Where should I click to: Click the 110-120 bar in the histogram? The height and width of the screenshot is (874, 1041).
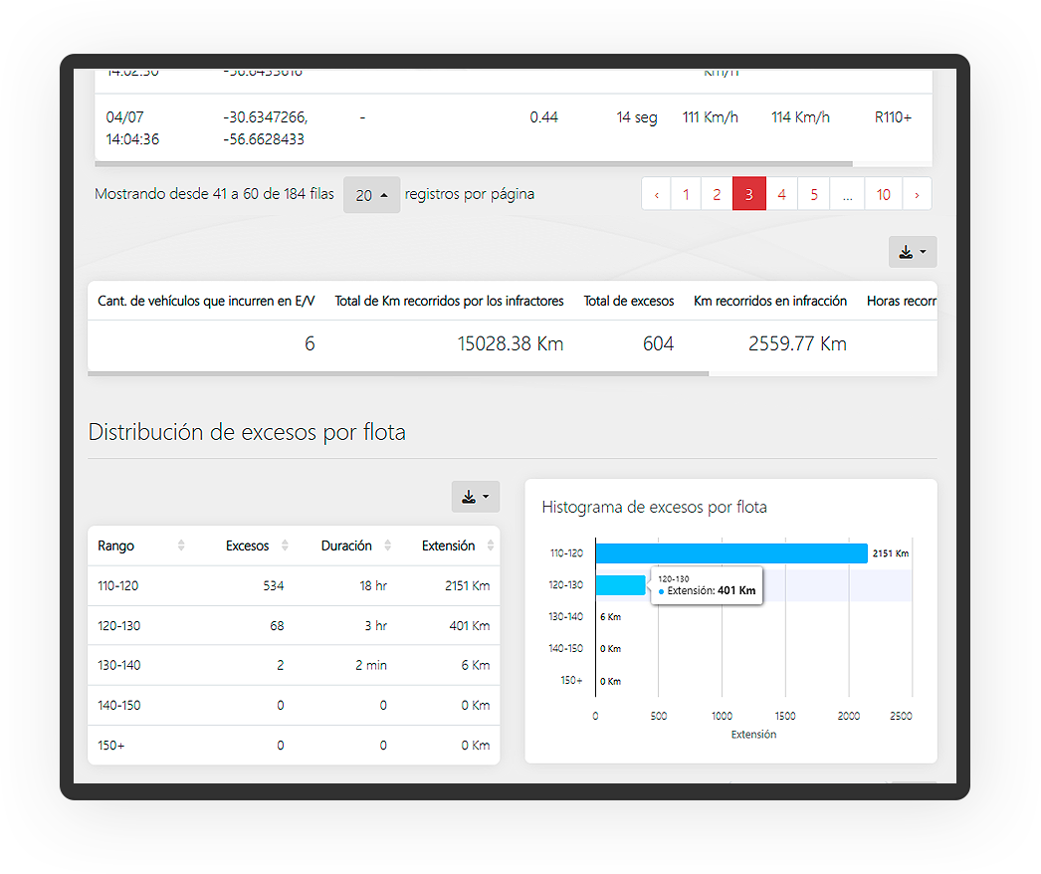(x=731, y=553)
